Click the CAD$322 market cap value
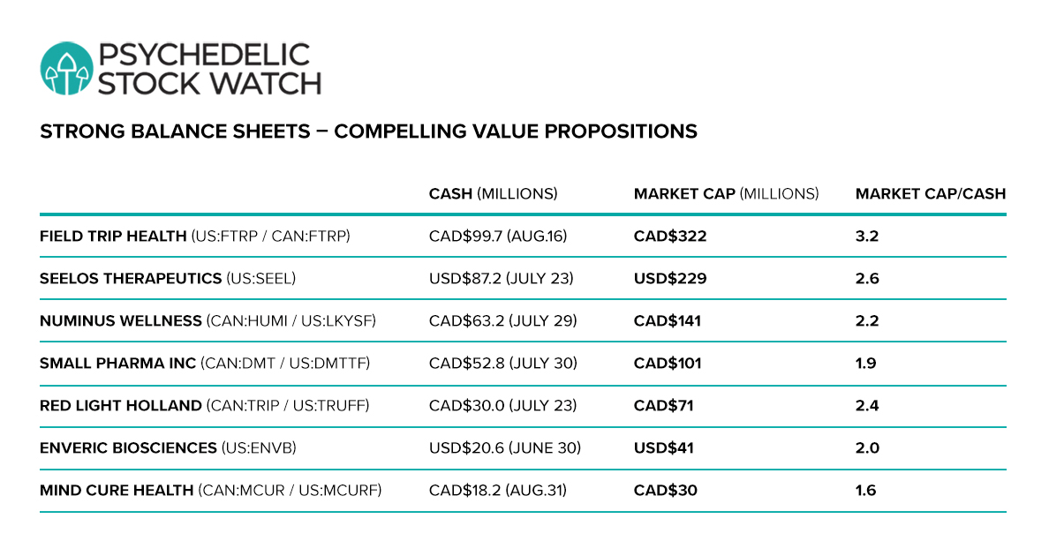The width and height of the screenshot is (1049, 541). click(x=670, y=236)
